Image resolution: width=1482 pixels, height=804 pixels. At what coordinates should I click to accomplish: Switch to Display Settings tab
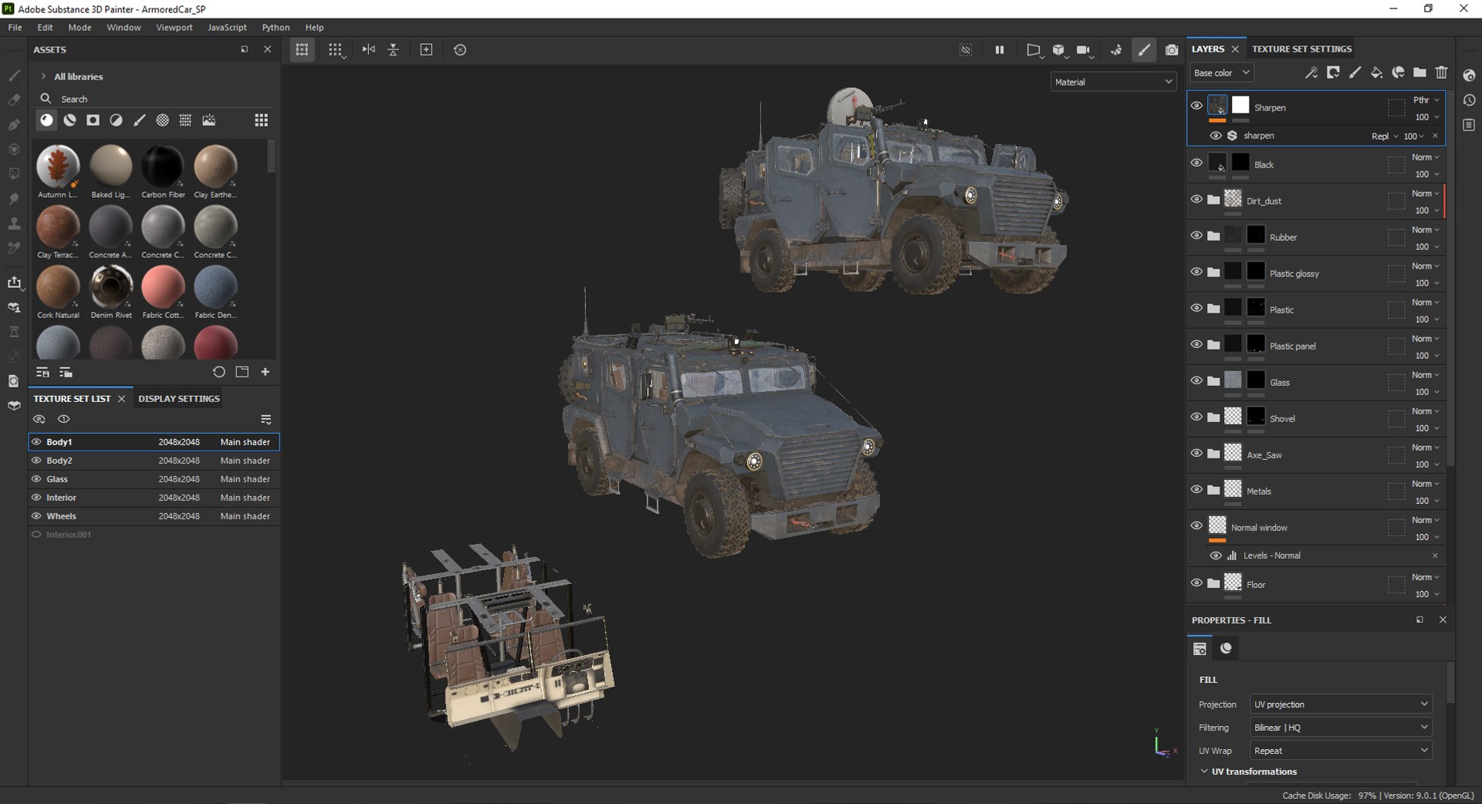[x=179, y=399]
